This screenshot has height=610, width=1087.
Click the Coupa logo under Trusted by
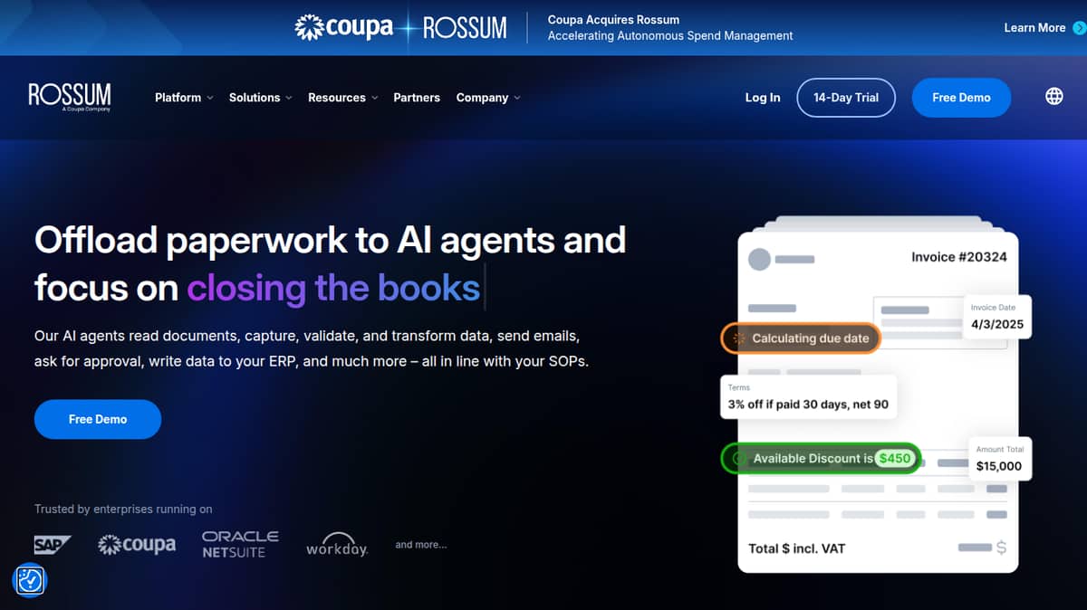[137, 544]
